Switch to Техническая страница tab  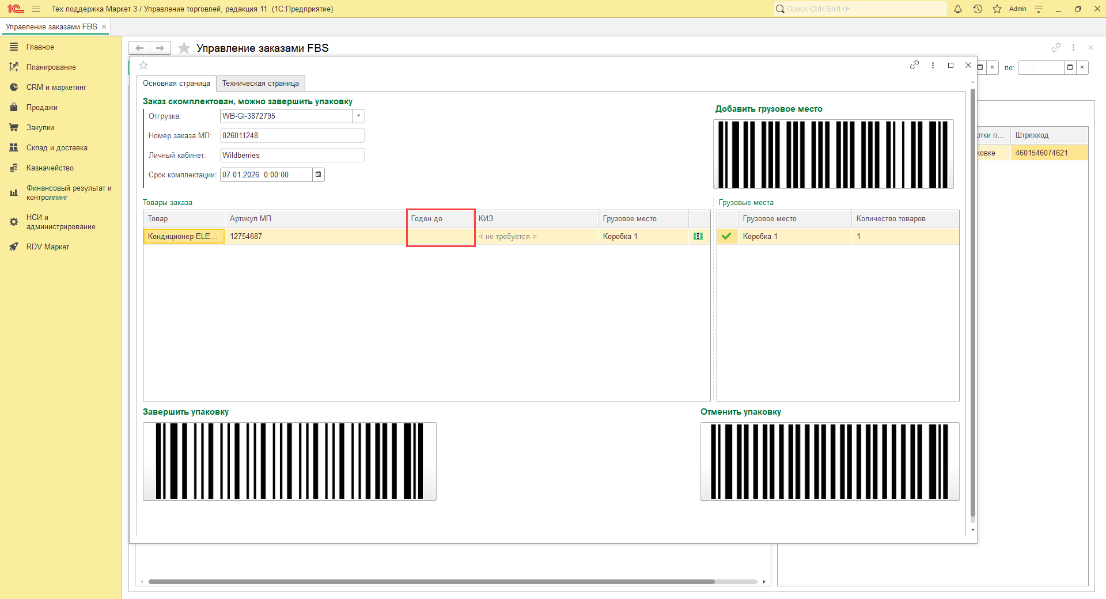[x=260, y=84]
